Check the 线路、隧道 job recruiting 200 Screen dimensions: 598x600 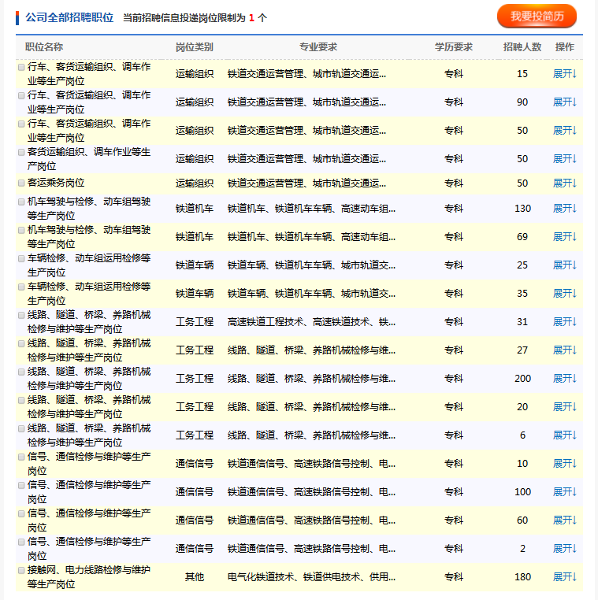pos(21,372)
